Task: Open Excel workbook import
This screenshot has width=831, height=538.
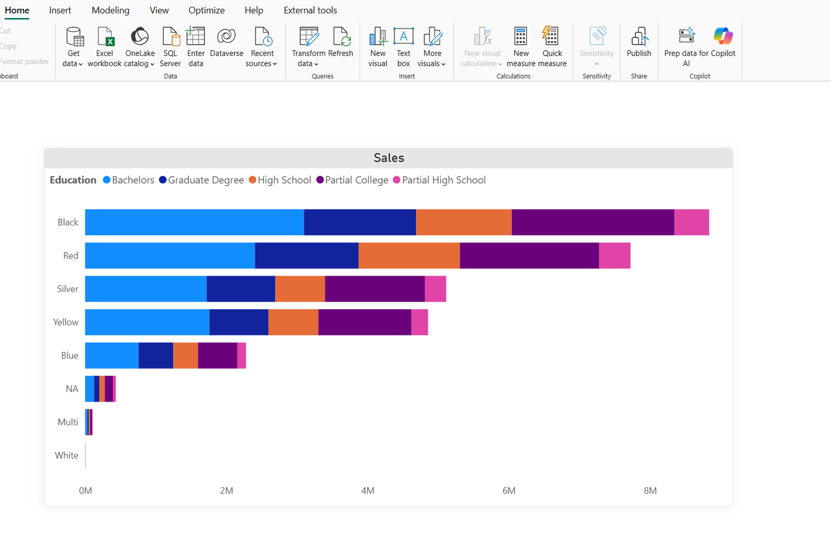Action: click(x=104, y=47)
